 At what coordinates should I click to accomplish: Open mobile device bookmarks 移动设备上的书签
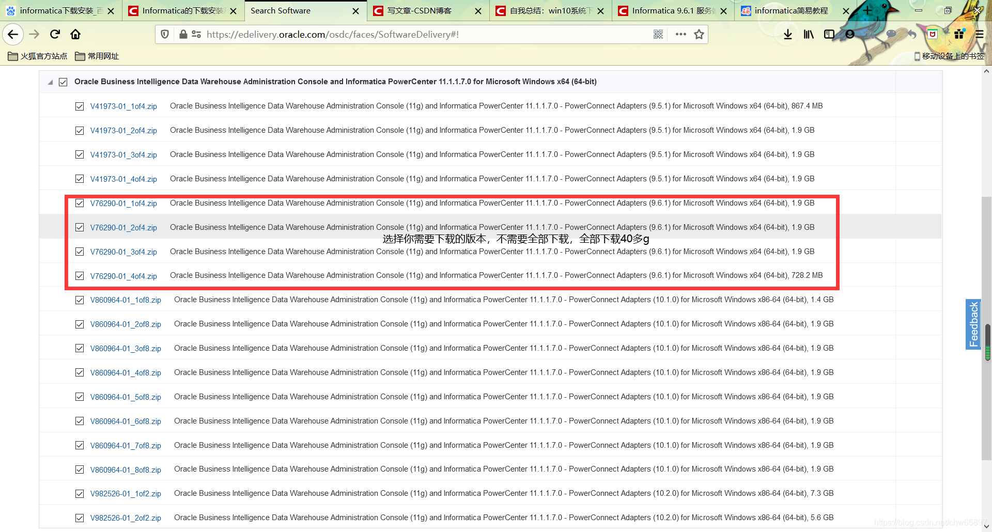click(949, 56)
